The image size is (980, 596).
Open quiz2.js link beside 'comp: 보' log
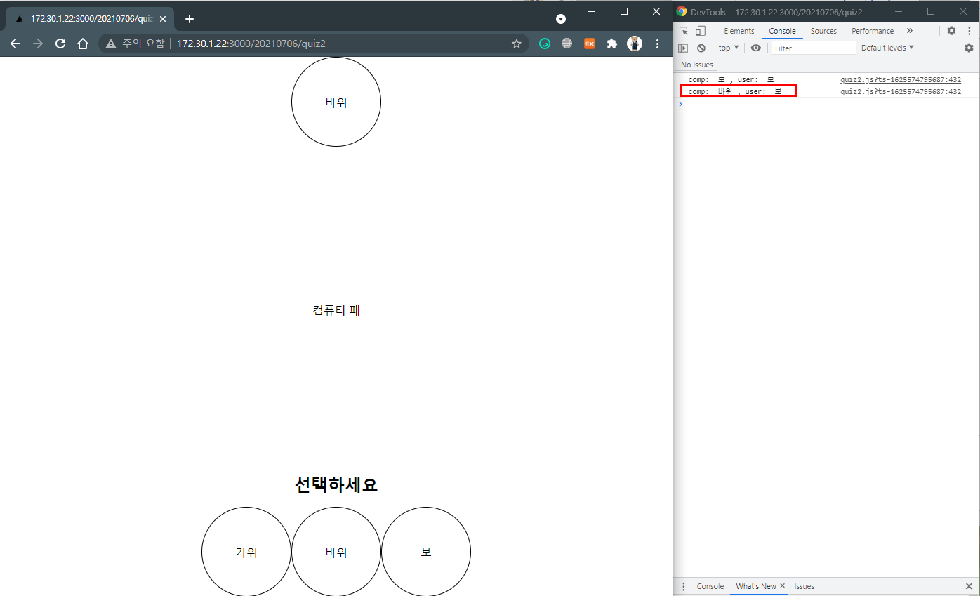point(901,80)
